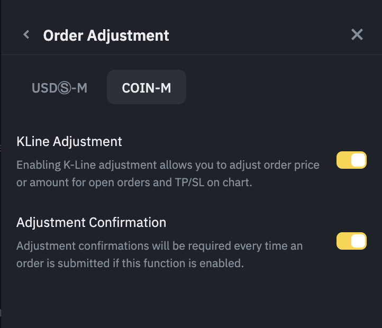This screenshot has height=328, width=382.
Task: Click the KLine Adjustment heading label
Action: point(69,141)
